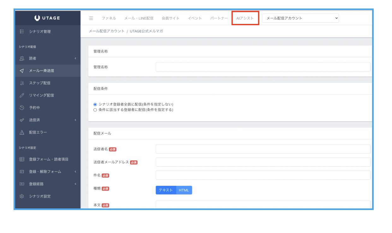Click the UTAGE logo
Image resolution: width=392 pixels, height=233 pixels.
47,18
